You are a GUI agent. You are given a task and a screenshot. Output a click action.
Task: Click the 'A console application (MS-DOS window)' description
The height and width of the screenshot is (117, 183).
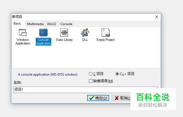[x=48, y=75]
